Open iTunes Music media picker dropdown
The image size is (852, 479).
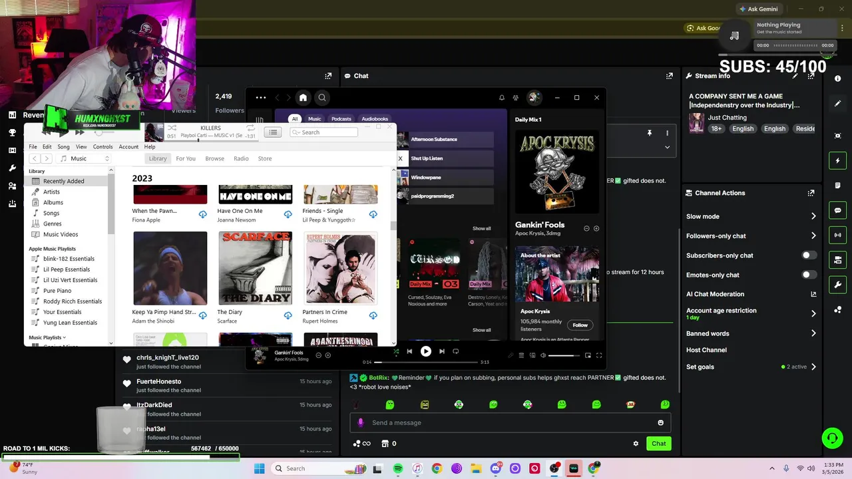[x=84, y=158]
